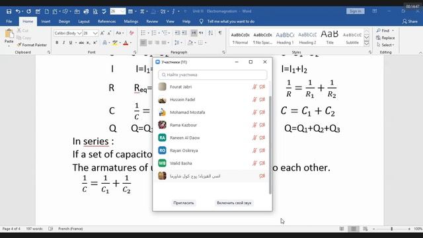
Task: Apply superscript formatting
Action: 95,42
